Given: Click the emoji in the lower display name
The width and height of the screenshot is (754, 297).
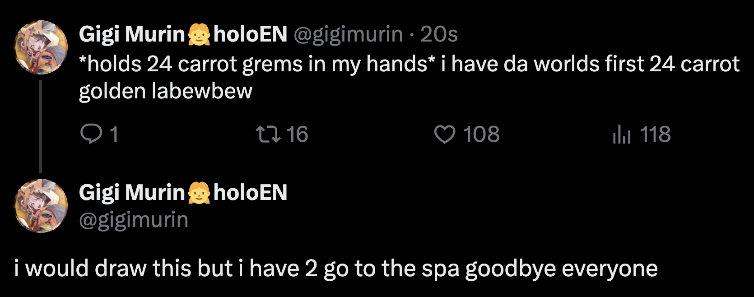Looking at the screenshot, I should pos(199,193).
